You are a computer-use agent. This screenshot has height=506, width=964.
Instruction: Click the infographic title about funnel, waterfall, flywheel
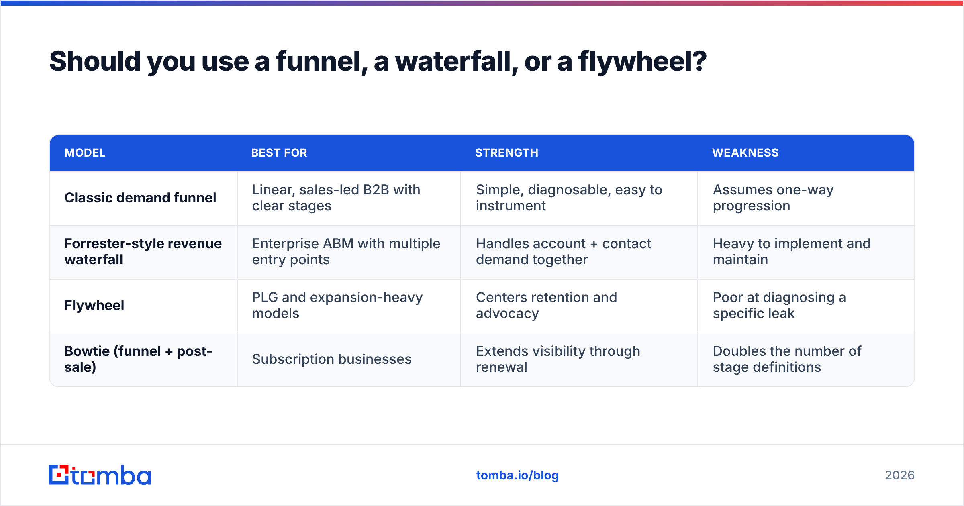tap(378, 61)
